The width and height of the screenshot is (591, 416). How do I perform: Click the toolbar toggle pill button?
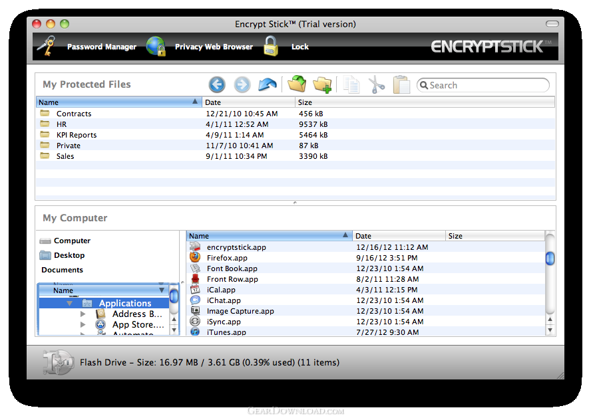[x=552, y=24]
